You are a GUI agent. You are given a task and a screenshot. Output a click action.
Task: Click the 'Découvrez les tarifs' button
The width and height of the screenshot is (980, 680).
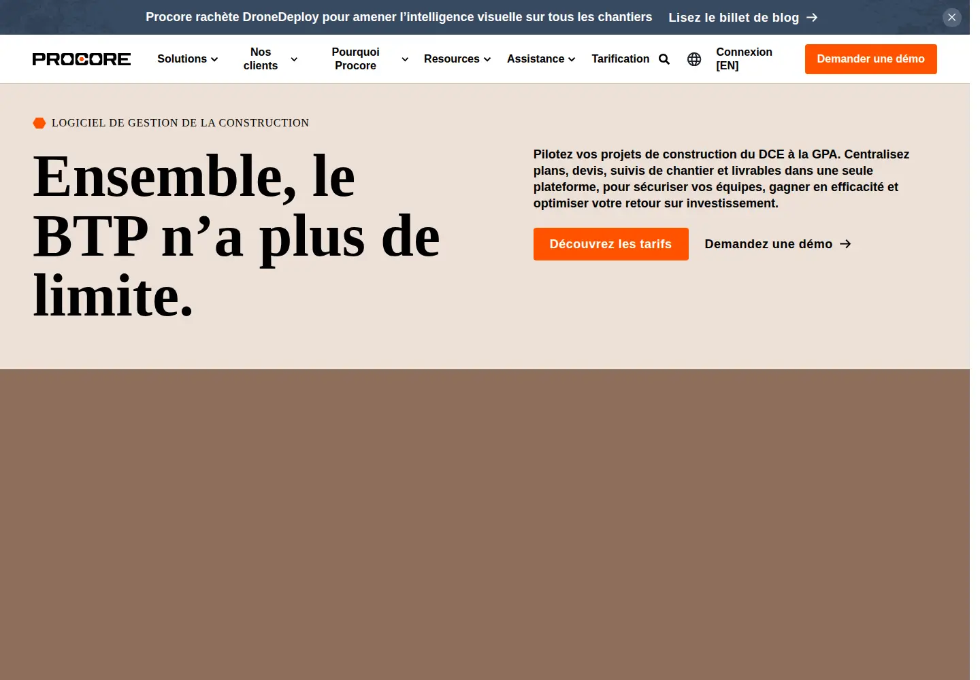pyautogui.click(x=610, y=244)
